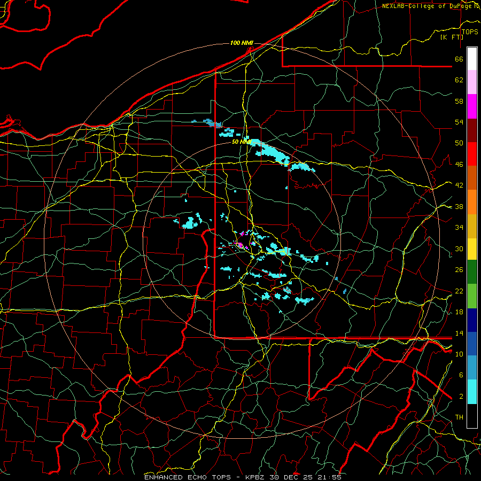Click the TH threshold label
Image resolution: width=481 pixels, height=481 pixels.
pos(459,417)
